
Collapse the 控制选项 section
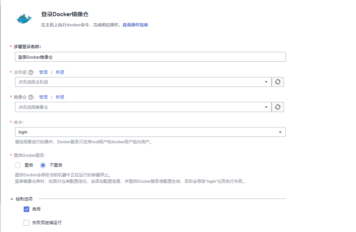pyautogui.click(x=12, y=199)
